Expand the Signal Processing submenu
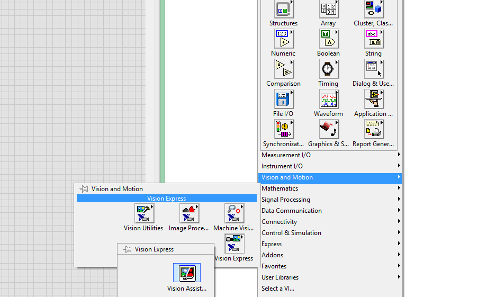 point(330,200)
